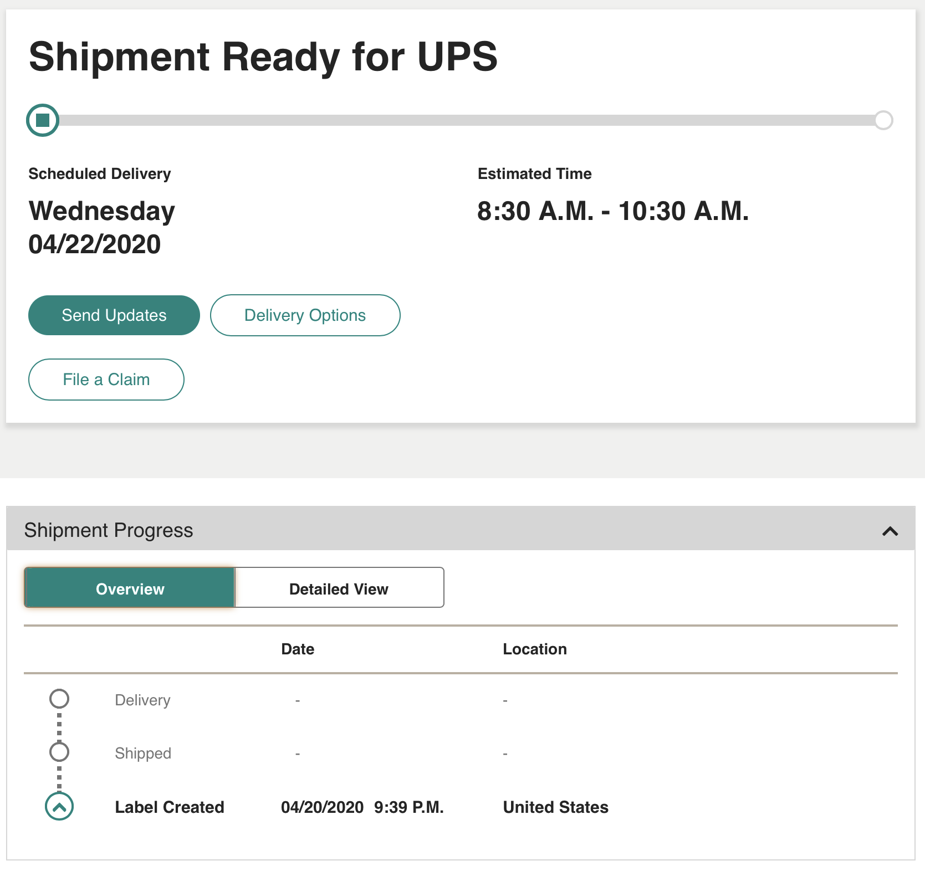Expand the Label Created chevron circle
This screenshot has height=871, width=925.
(x=59, y=807)
